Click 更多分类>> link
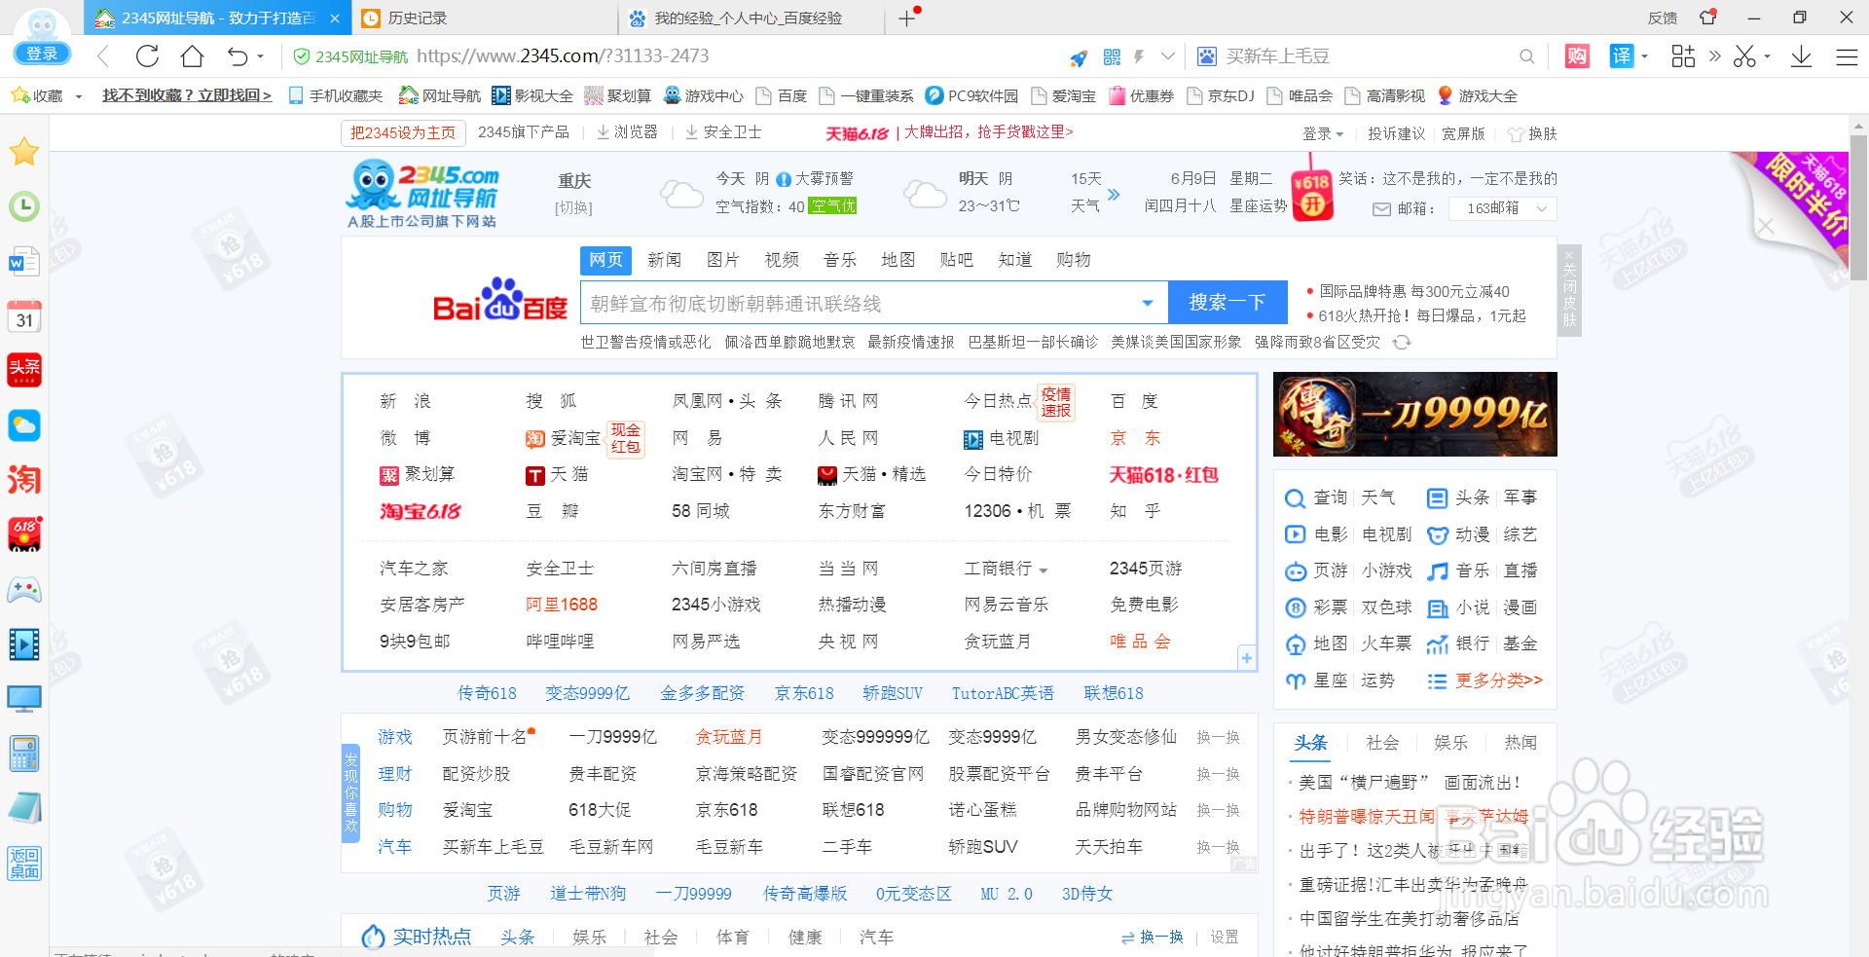This screenshot has width=1869, height=957. click(x=1498, y=681)
